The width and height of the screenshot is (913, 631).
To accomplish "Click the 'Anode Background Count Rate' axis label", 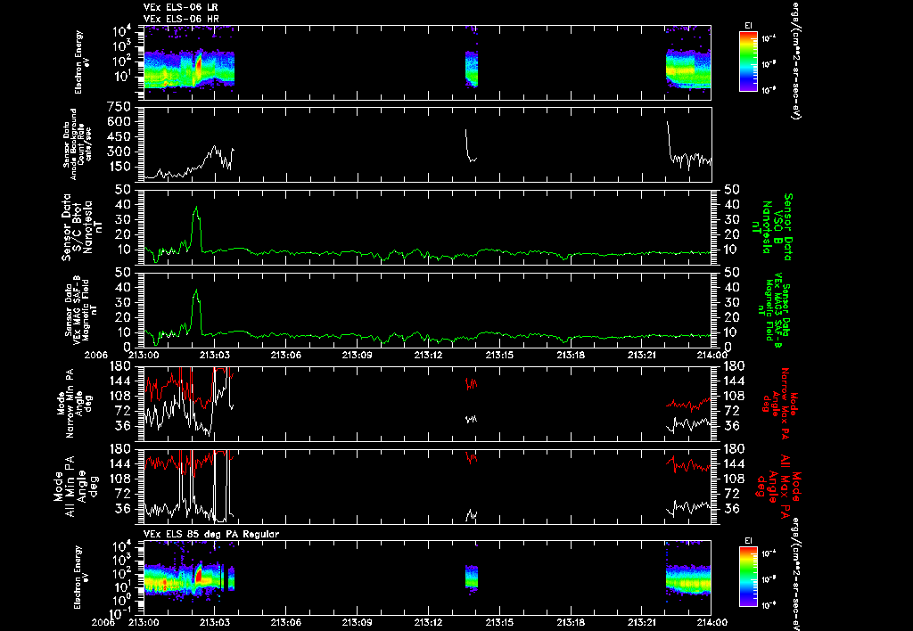I will click(78, 144).
